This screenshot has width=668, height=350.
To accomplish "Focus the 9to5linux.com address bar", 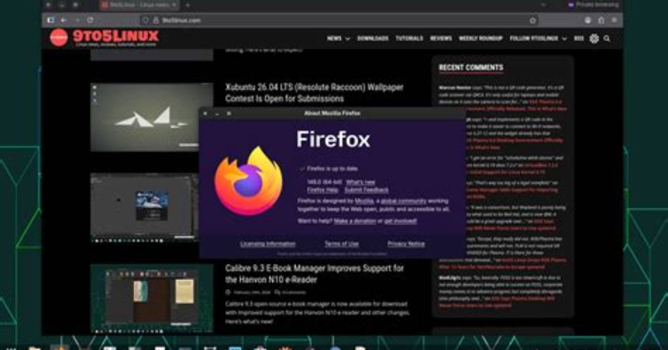I will point(338,20).
